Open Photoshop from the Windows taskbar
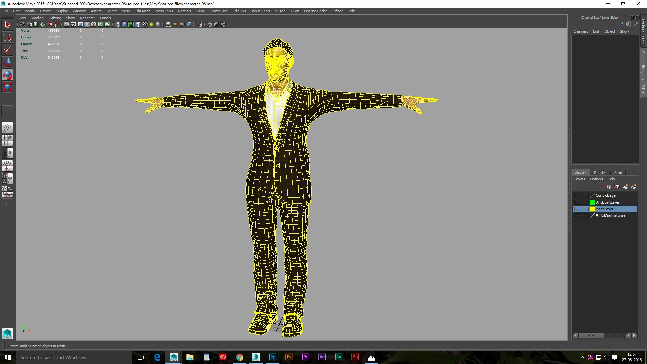Screen dimensions: 647x364 (x=272, y=357)
